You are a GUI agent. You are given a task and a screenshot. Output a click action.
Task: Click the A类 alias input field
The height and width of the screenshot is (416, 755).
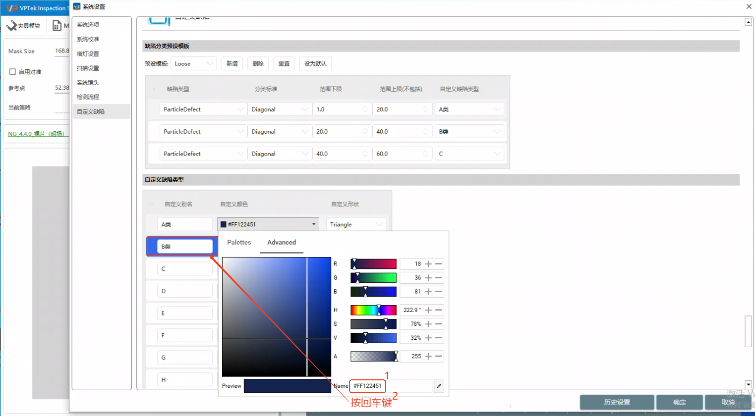tap(185, 224)
